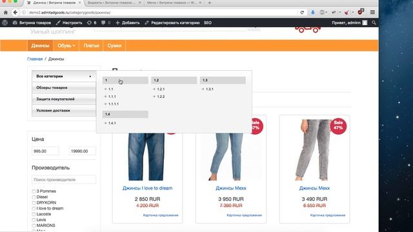Click 'Карточка предложения' under 2 850 RUR

(161, 215)
